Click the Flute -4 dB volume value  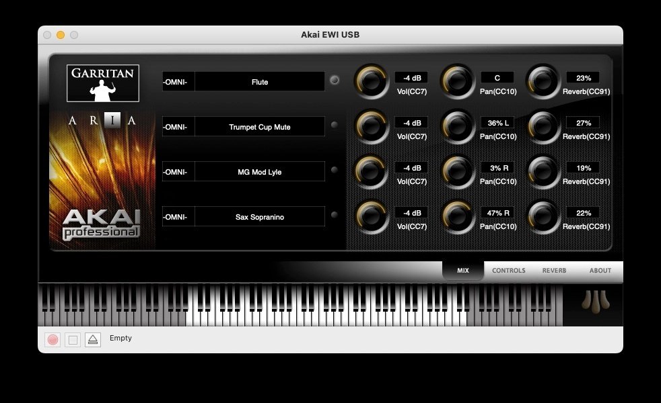(411, 78)
